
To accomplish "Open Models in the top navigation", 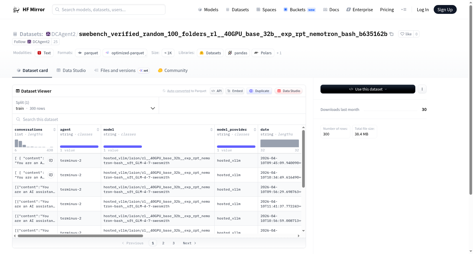I will point(208,10).
